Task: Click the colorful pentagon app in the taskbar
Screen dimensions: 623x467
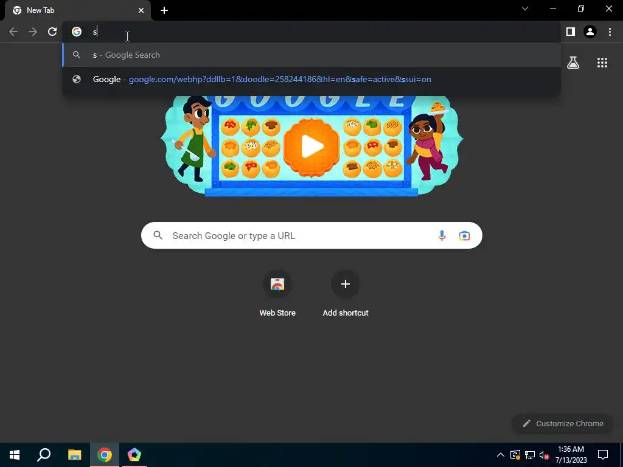Action: 134,455
